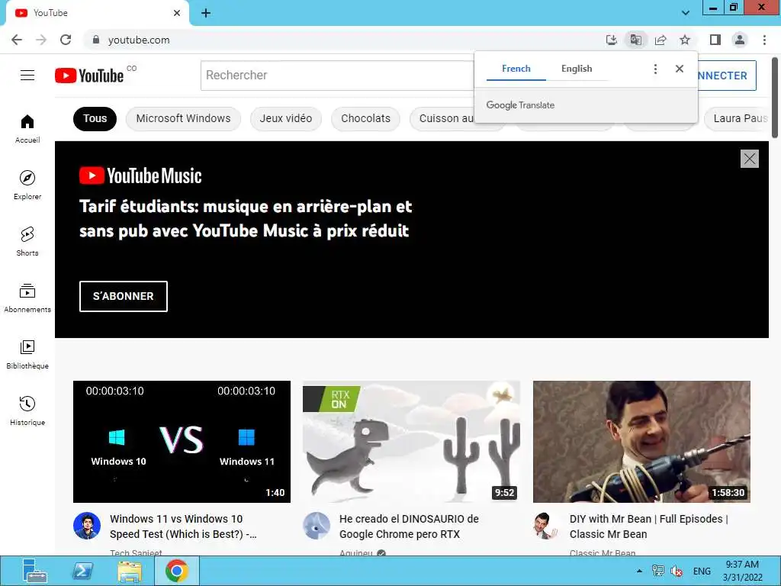Open title Windows 11 vs Windows 10 Speed Test
Viewport: 781px width, 586px height.
183,526
